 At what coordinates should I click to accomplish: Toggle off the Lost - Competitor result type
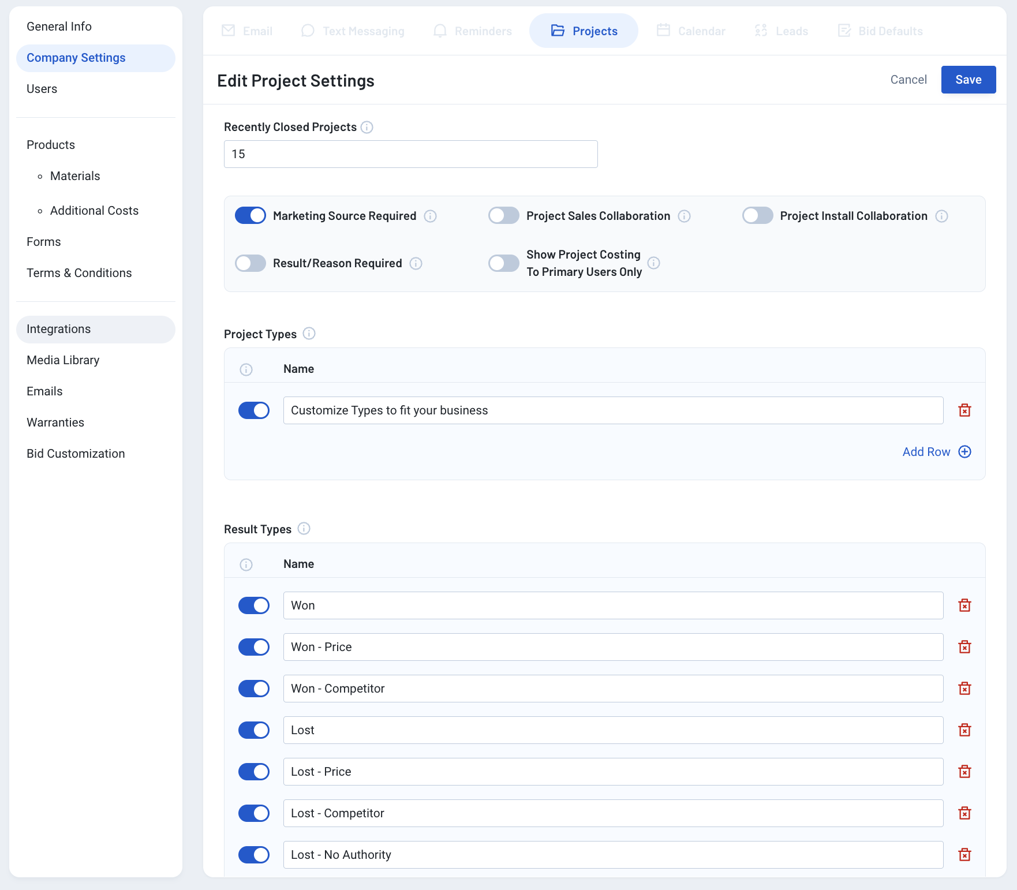coord(254,813)
